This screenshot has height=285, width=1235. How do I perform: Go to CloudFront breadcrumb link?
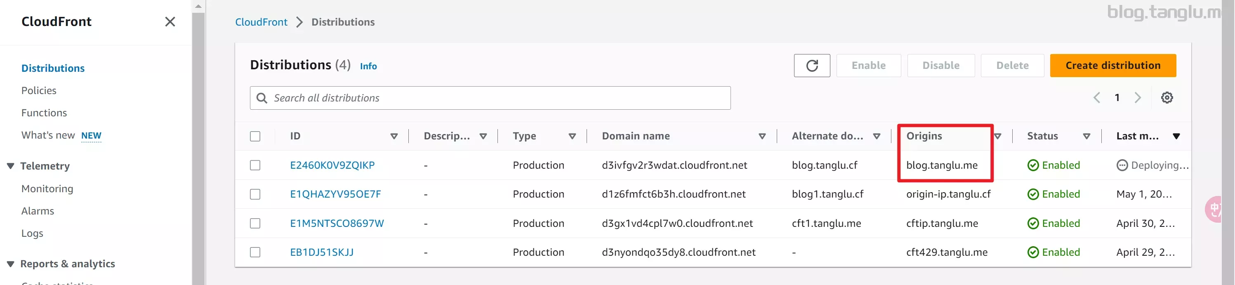pyautogui.click(x=261, y=22)
